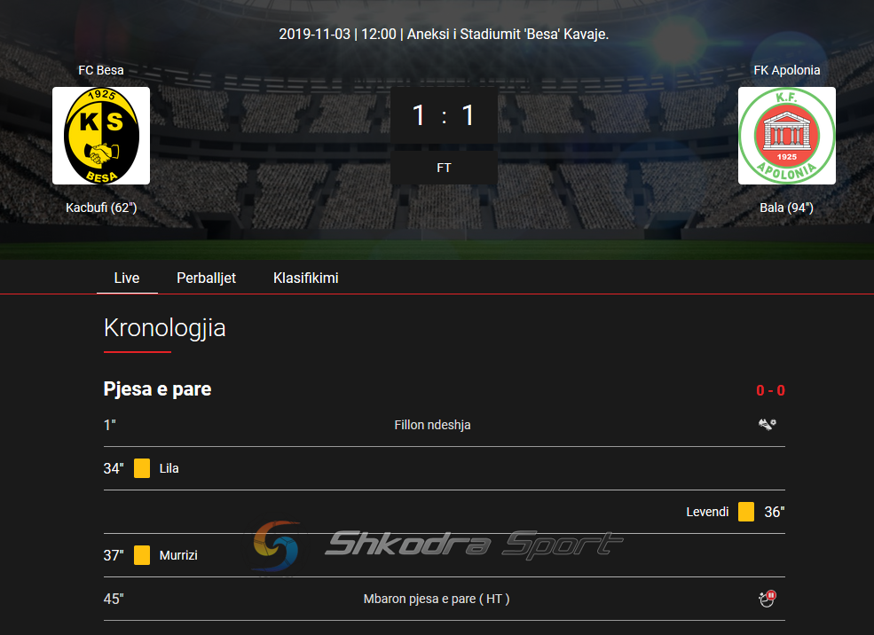Viewport: 874px width, 635px height.
Task: Click player name Levendi
Action: (x=707, y=512)
